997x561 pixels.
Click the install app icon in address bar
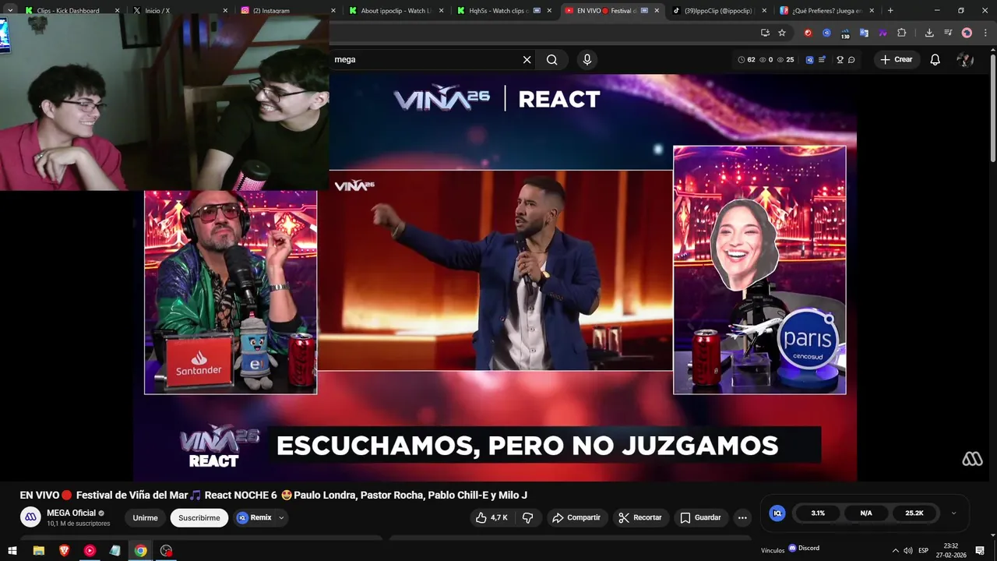(x=765, y=33)
